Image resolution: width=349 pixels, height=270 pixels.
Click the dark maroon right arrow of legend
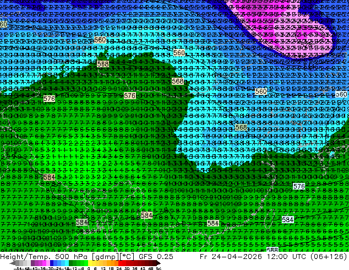158,263
